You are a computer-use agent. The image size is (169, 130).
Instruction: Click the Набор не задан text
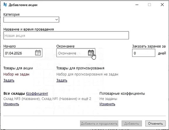tap(16, 74)
